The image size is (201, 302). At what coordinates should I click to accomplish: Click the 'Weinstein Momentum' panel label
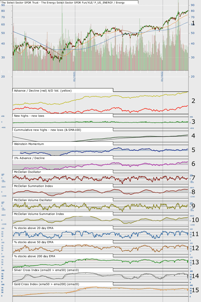(x=29, y=144)
